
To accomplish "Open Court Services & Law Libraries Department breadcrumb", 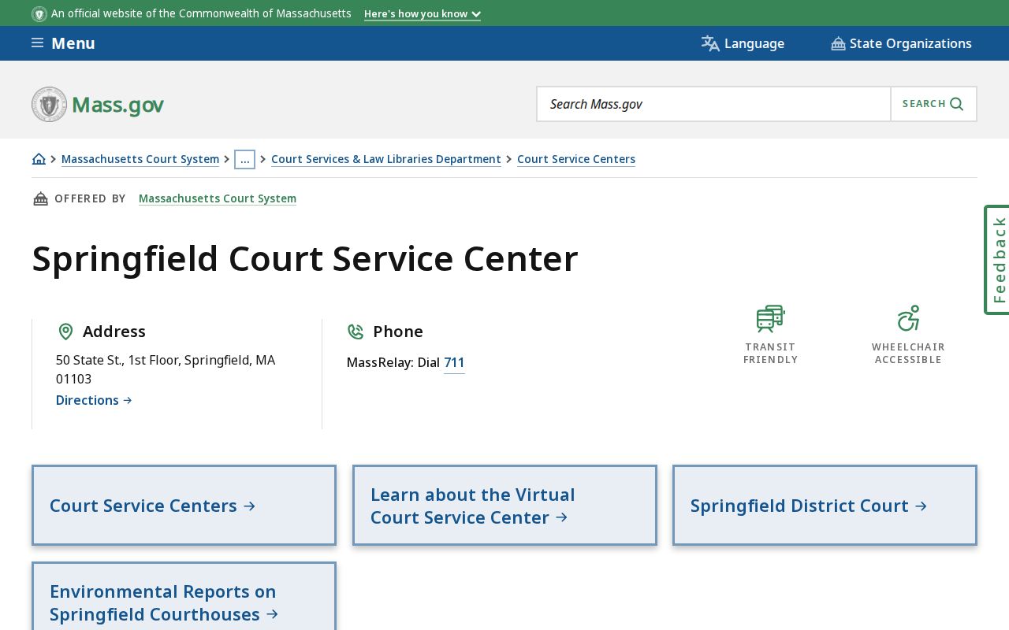I will (x=386, y=159).
